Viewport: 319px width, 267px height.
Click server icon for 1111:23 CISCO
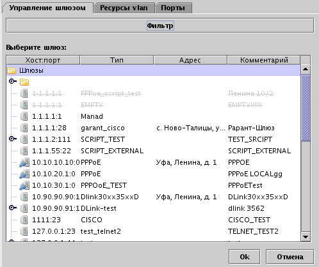(24, 220)
